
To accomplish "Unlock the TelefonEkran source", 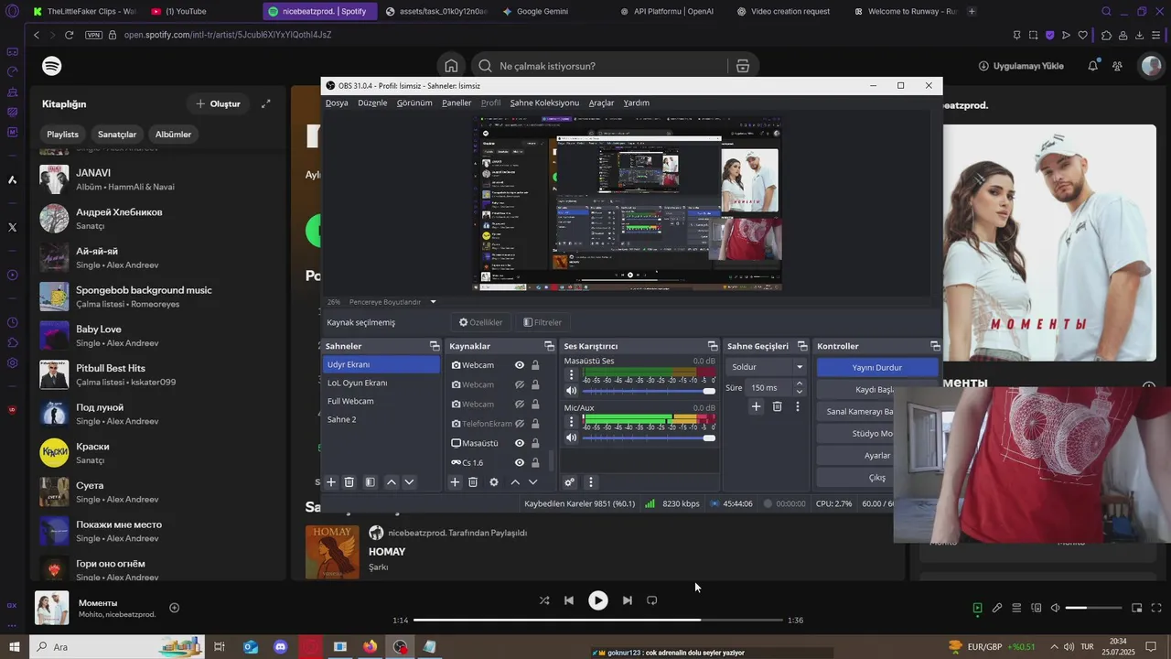I will pos(535,424).
